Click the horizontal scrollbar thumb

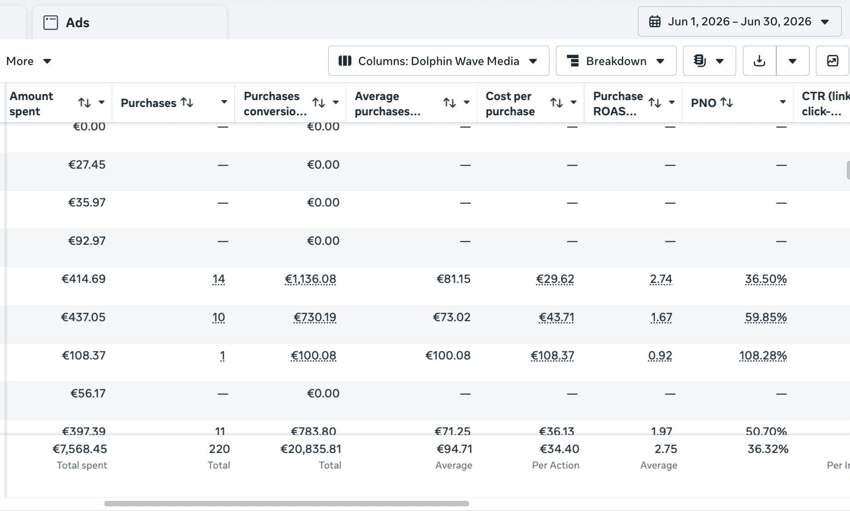pos(287,504)
